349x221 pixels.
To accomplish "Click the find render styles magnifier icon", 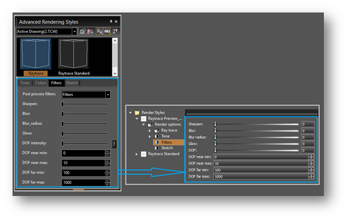I will (90, 32).
